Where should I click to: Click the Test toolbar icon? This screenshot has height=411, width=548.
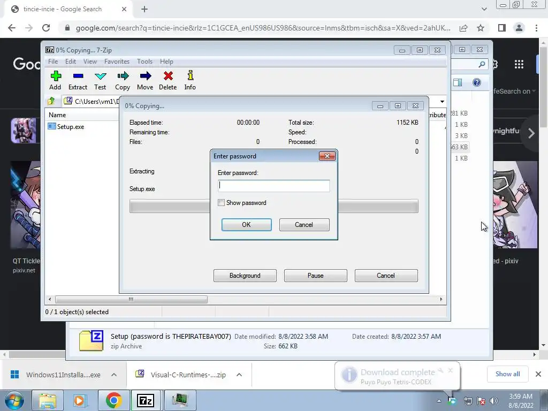pos(100,76)
